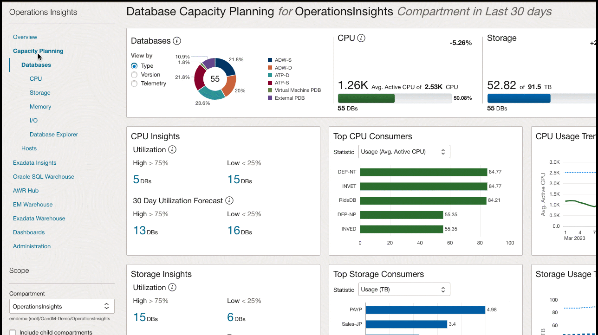Click 30 Day Utilization Forecast info icon
The height and width of the screenshot is (335, 598).
[229, 200]
